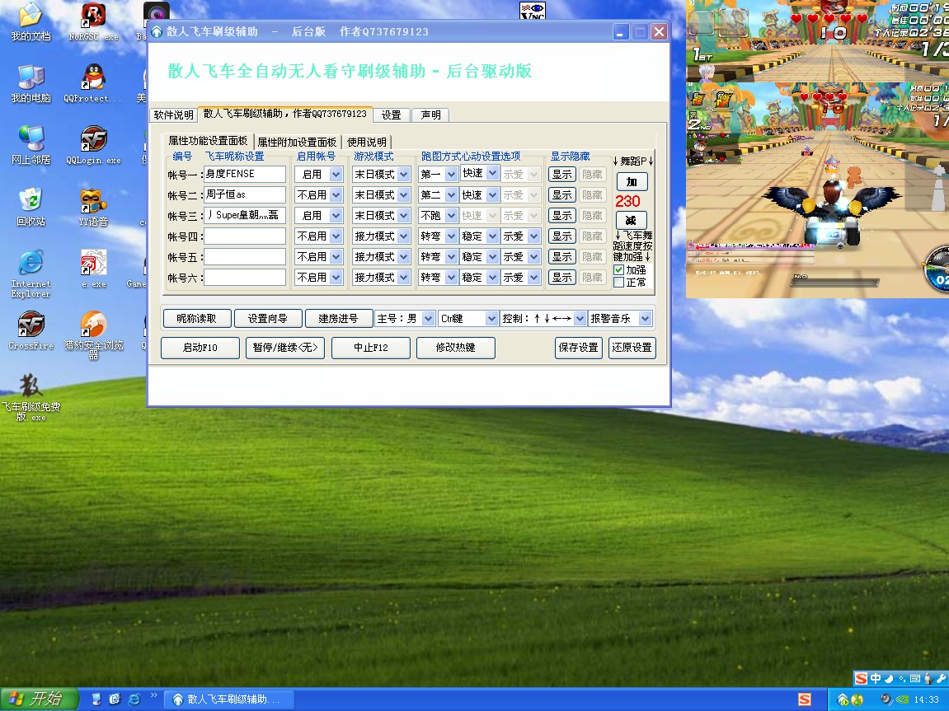The image size is (949, 711).
Task: Open the 我的电脑 desktop icon
Action: pos(31,83)
